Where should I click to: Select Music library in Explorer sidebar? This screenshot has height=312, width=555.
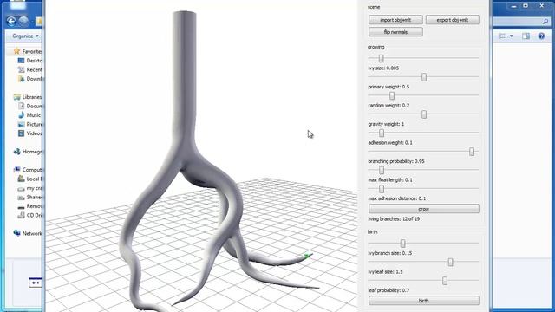pos(29,115)
